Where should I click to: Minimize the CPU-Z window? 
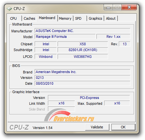point(108,7)
